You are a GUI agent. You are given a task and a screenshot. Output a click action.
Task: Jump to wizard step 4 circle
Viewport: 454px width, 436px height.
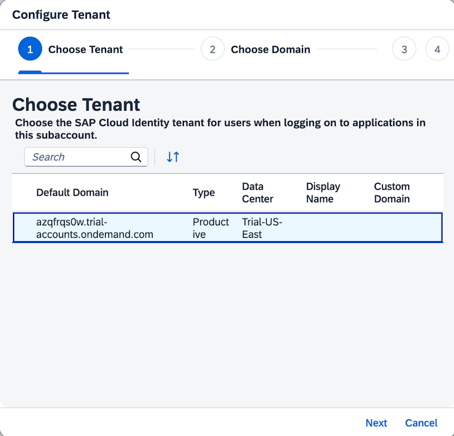[x=437, y=49]
